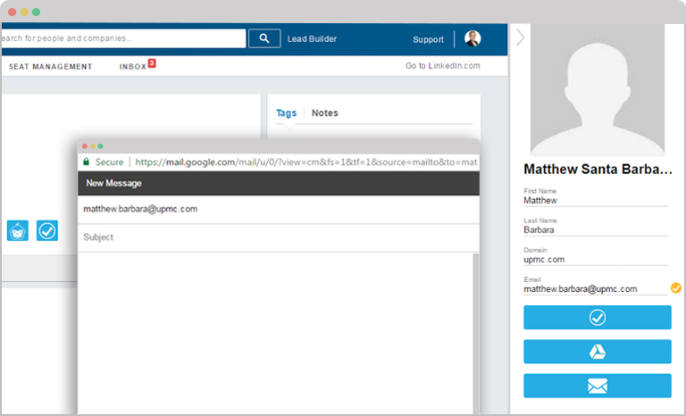Follow the Go to LinkedIn.com link
The image size is (686, 416).
pos(443,66)
